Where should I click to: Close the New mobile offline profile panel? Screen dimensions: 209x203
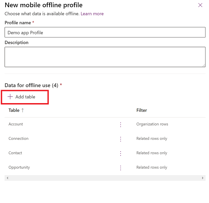point(200,5)
